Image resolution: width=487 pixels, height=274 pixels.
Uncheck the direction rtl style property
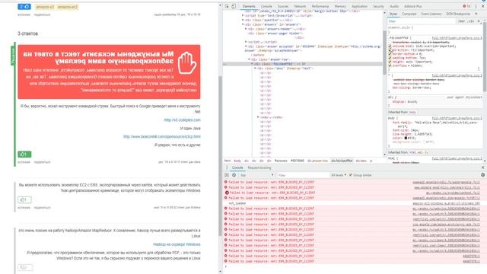coord(390,50)
